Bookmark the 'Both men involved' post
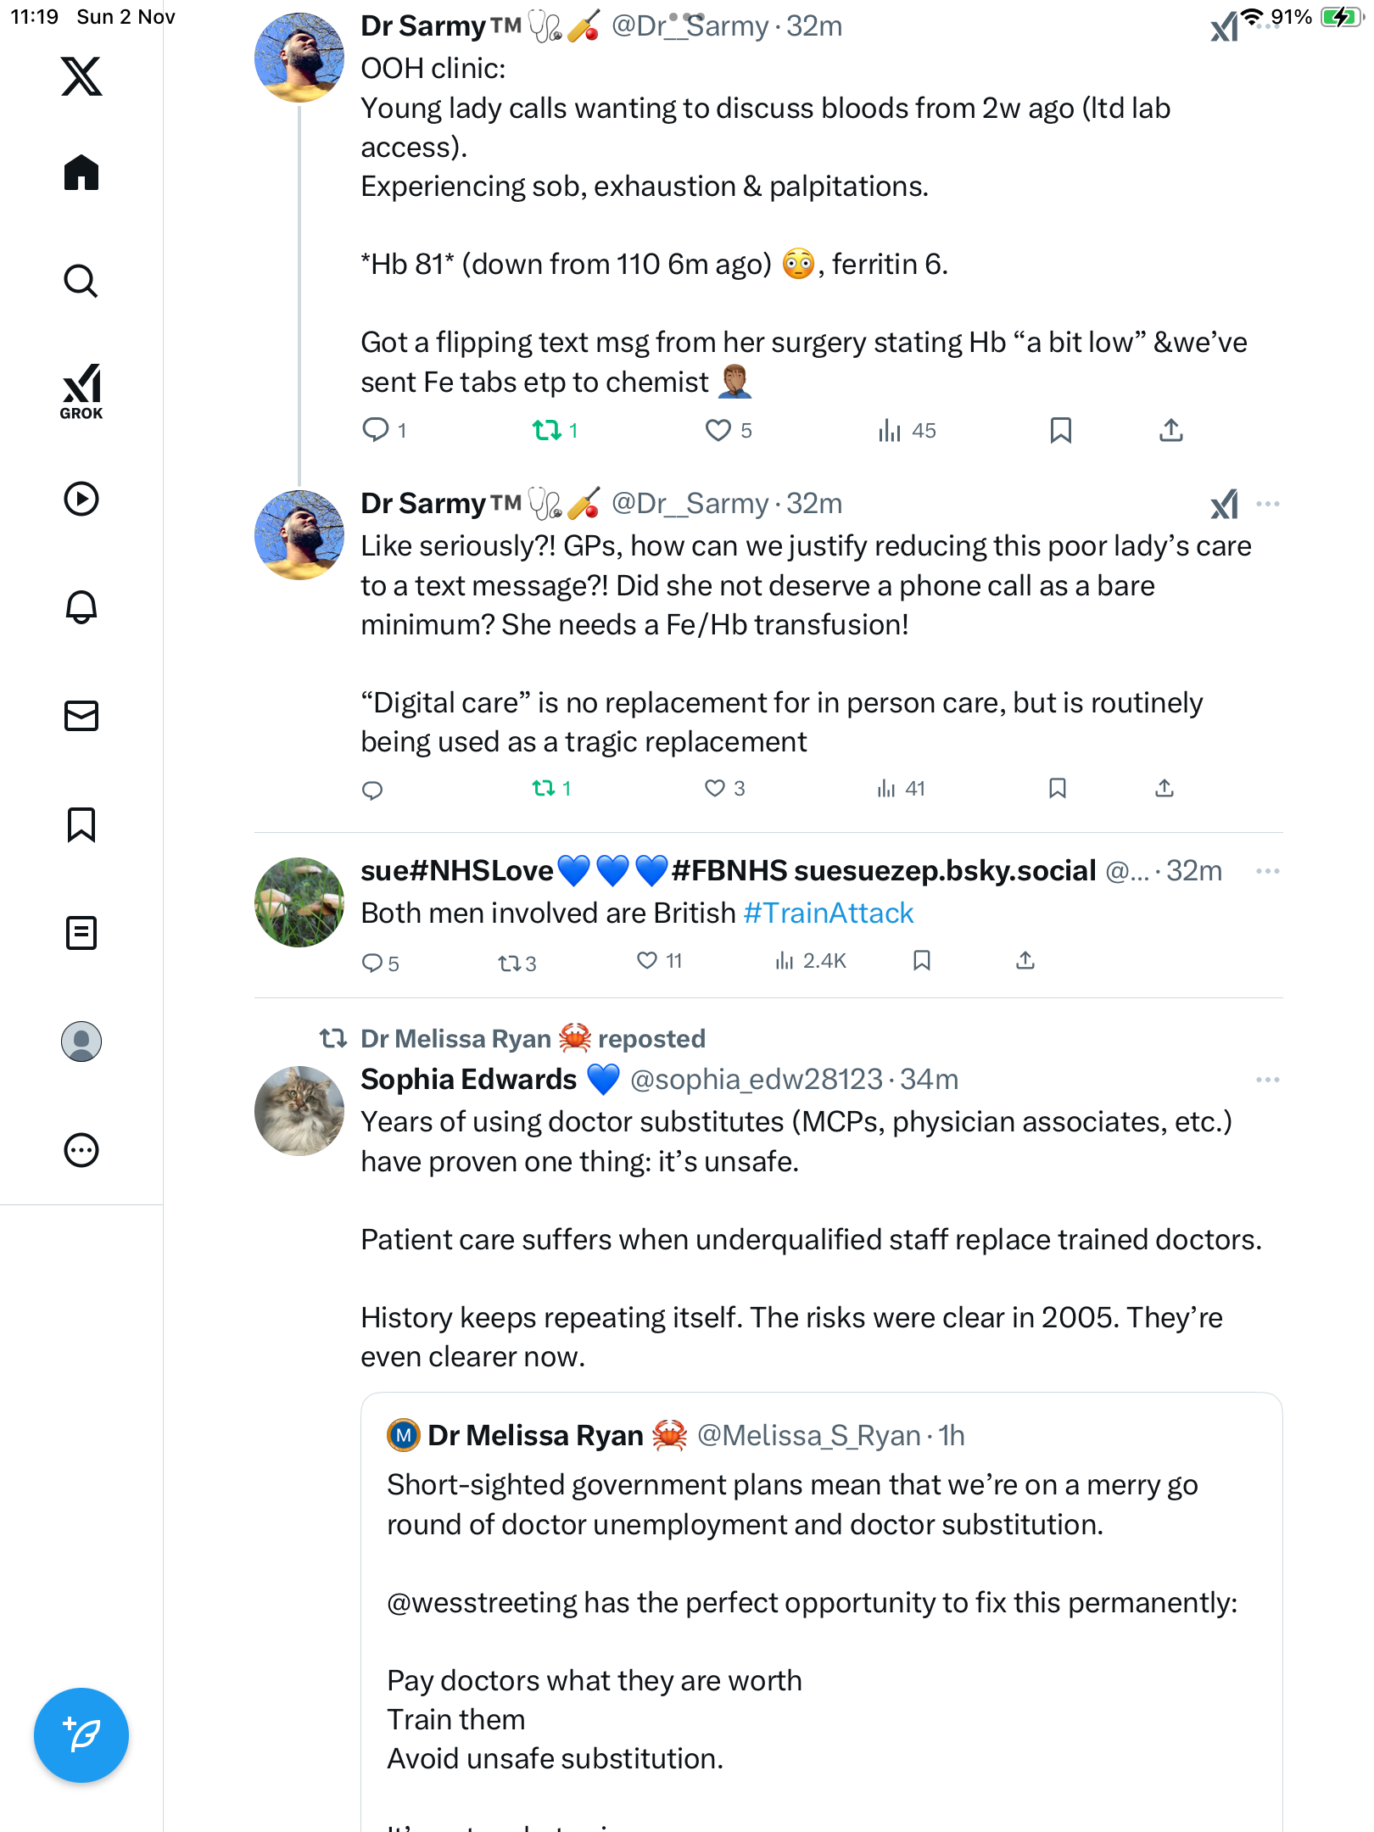 click(922, 960)
